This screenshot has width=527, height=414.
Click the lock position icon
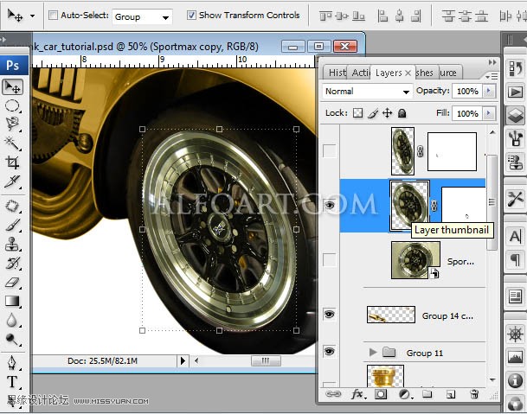pyautogui.click(x=388, y=113)
